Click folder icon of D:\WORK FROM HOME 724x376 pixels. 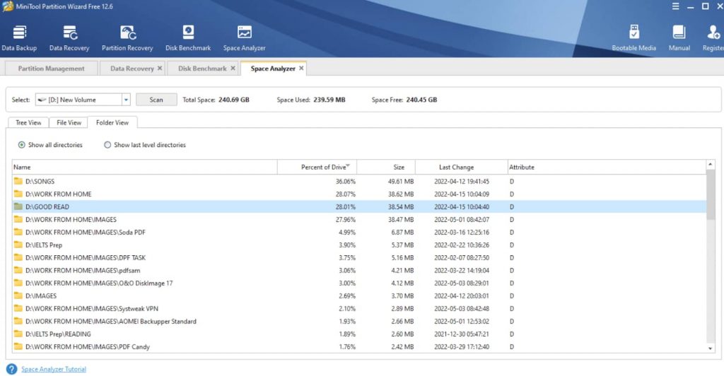coord(18,194)
